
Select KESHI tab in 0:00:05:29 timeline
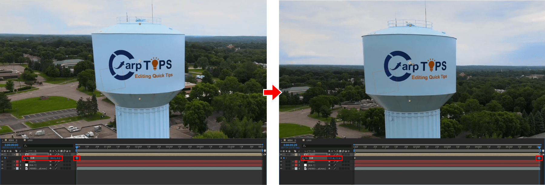click(290, 140)
